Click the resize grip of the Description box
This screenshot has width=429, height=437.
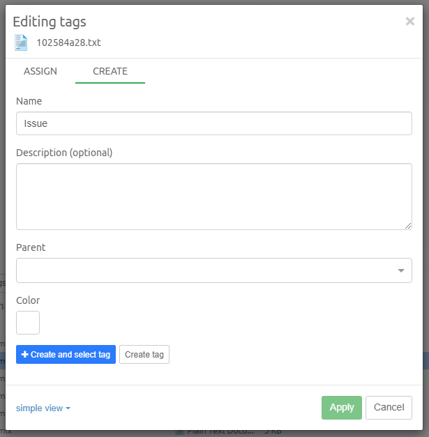coord(407,225)
